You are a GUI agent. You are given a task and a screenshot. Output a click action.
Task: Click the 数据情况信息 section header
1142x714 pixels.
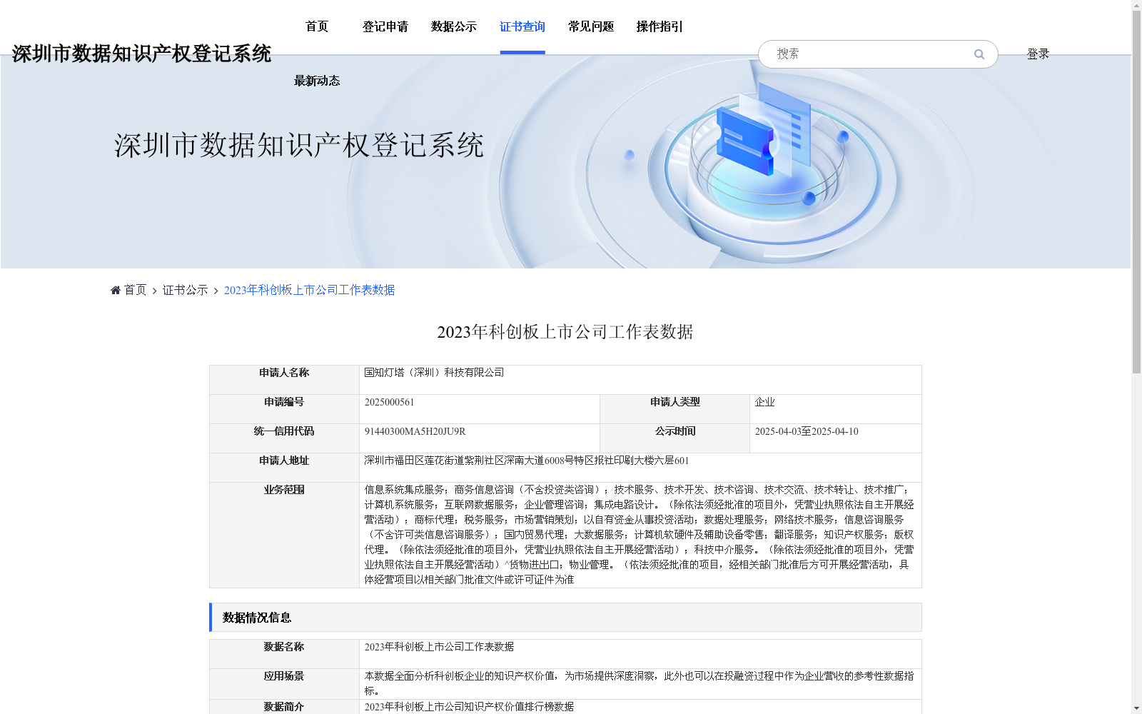click(x=565, y=618)
